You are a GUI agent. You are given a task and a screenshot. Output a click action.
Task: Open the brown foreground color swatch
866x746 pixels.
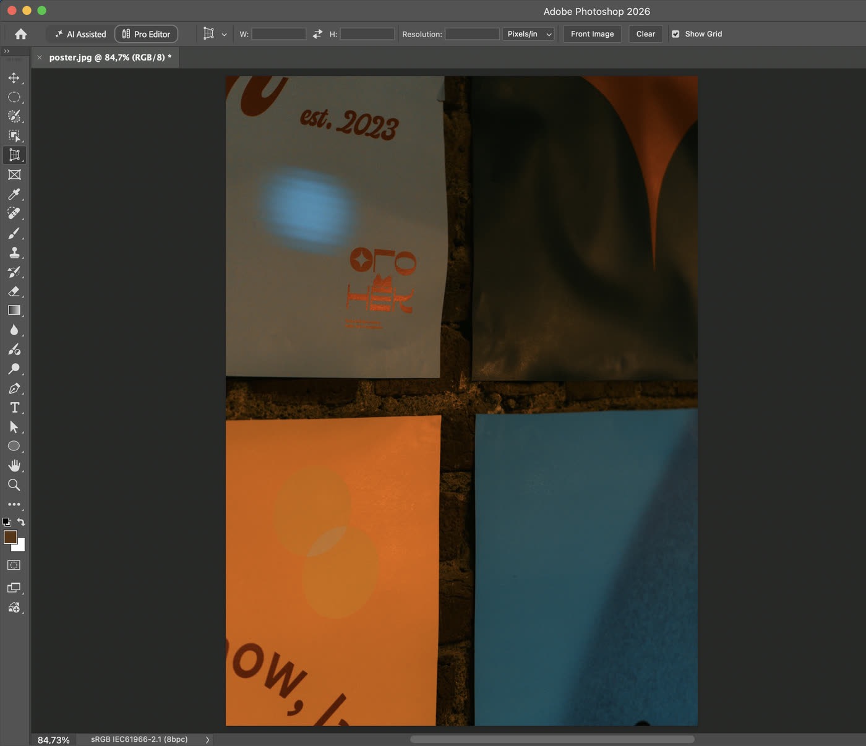point(10,537)
